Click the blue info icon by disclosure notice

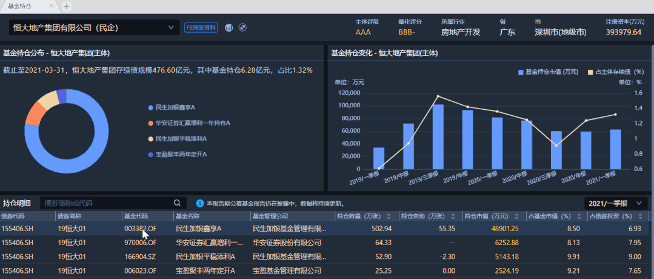click(x=200, y=203)
